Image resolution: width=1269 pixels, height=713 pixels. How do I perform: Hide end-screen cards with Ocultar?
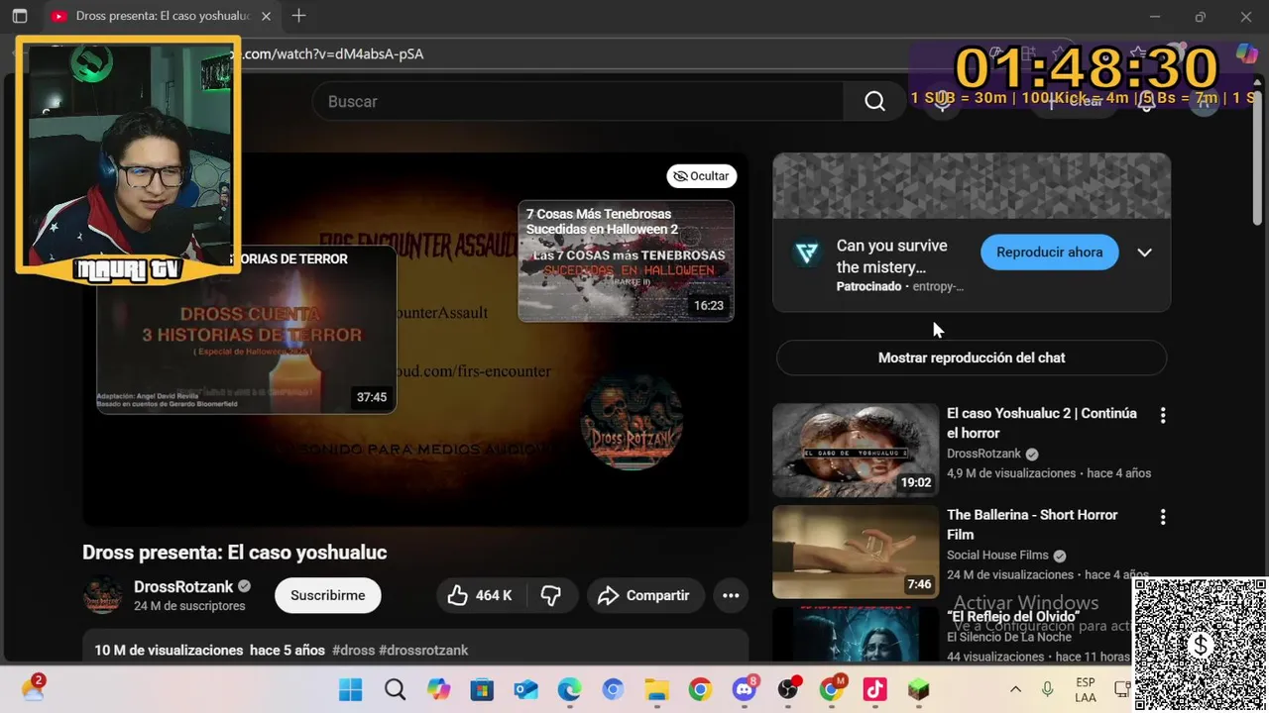[x=701, y=175]
